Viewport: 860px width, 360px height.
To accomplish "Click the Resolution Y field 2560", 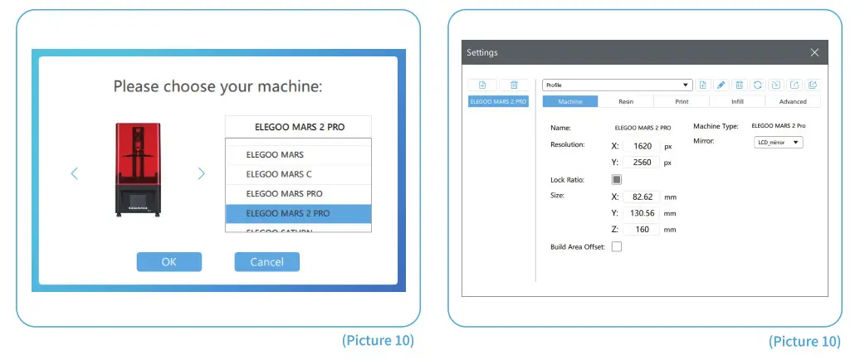I will (x=641, y=163).
